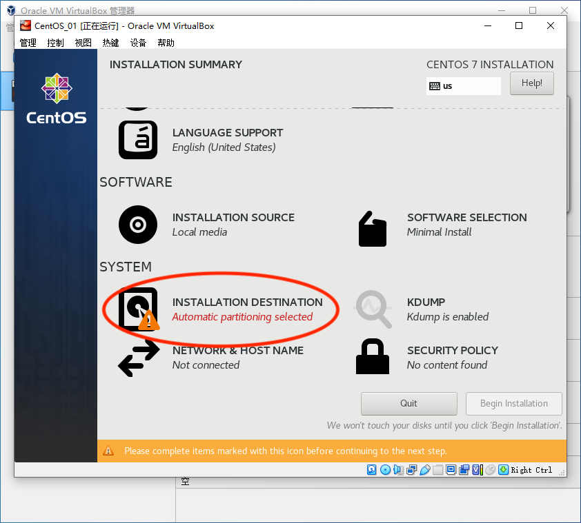
Task: Click the display status icon
Action: point(451,470)
